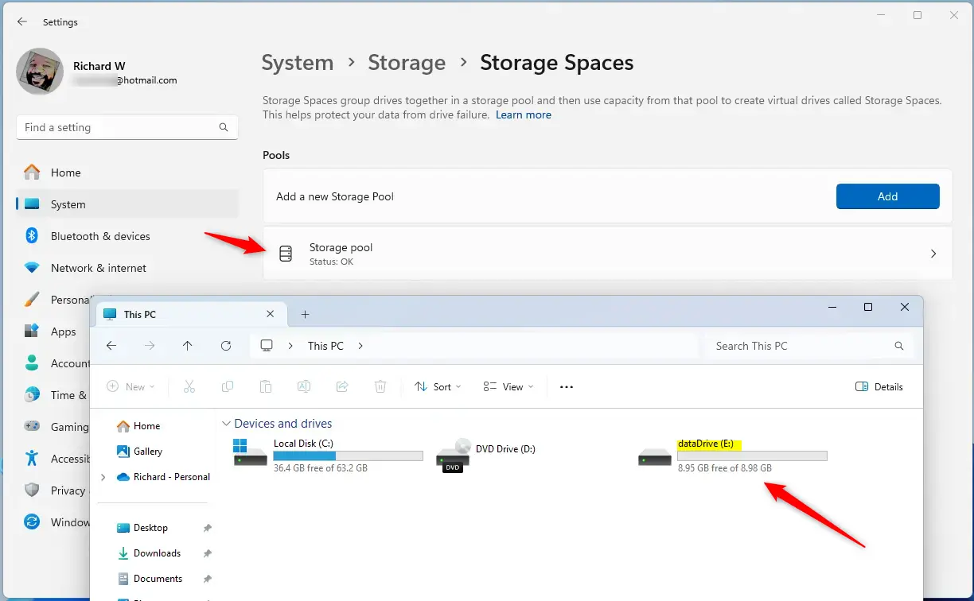
Task: Click the Cut scissors icon in toolbar
Action: coord(189,387)
